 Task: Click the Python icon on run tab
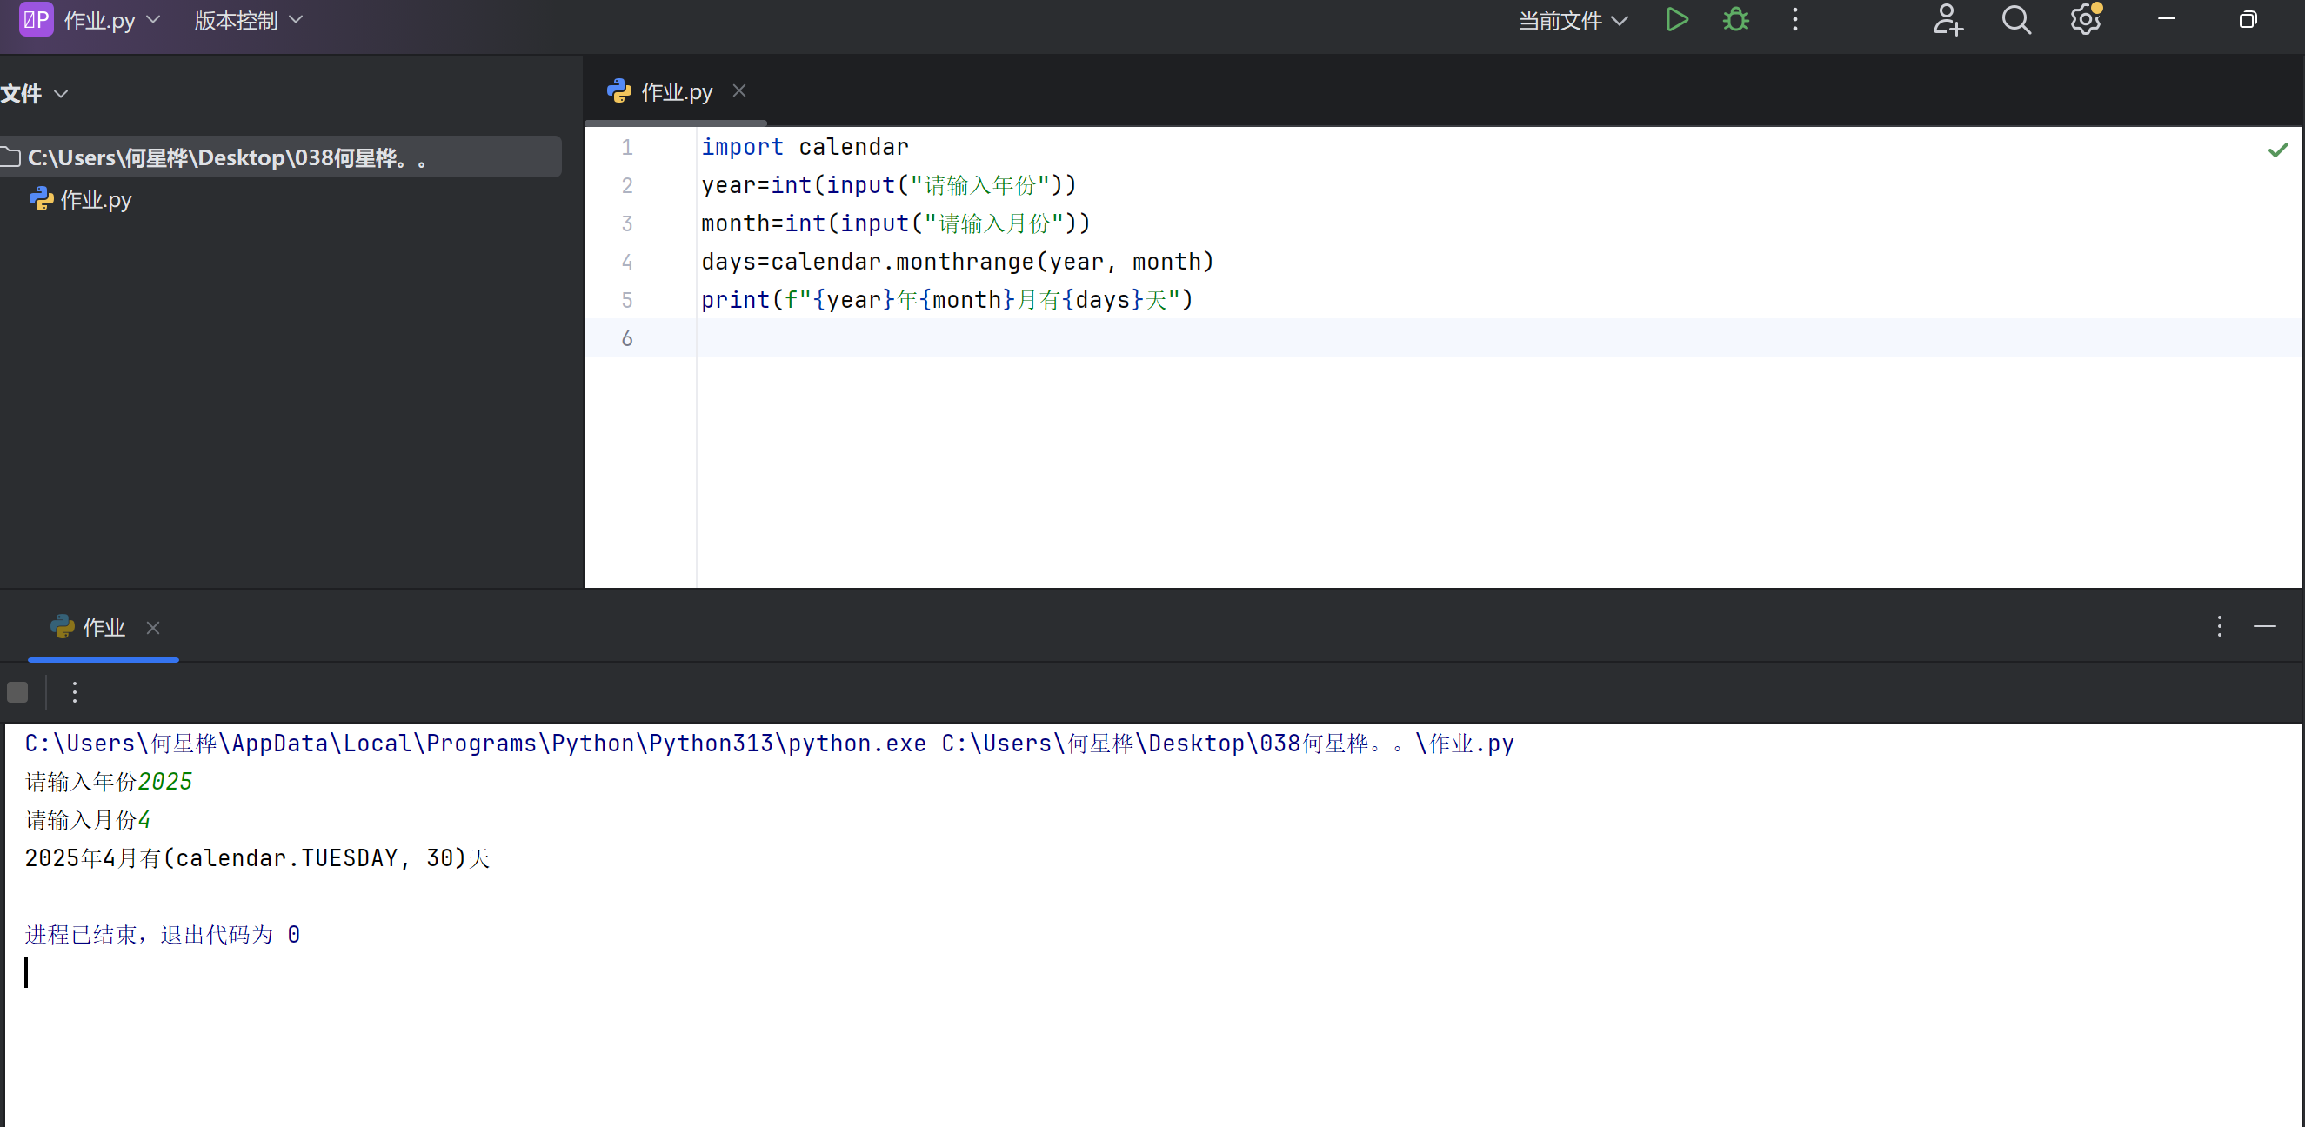coord(62,627)
